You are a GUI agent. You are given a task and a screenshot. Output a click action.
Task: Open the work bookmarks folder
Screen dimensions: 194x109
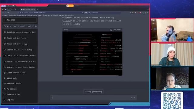(x=40, y=15)
